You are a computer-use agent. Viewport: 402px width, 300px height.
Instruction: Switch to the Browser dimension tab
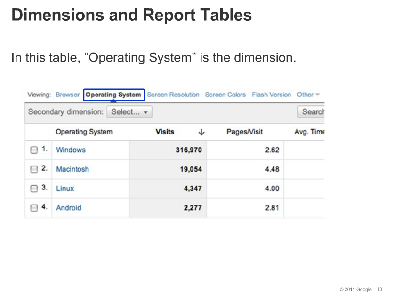point(68,95)
